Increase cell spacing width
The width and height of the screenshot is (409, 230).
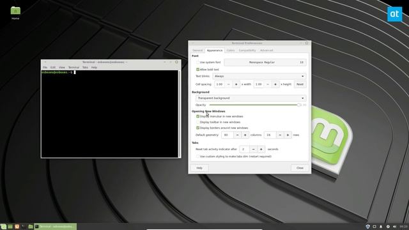click(236, 84)
